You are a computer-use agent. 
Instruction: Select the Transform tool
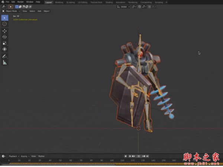point(4,49)
